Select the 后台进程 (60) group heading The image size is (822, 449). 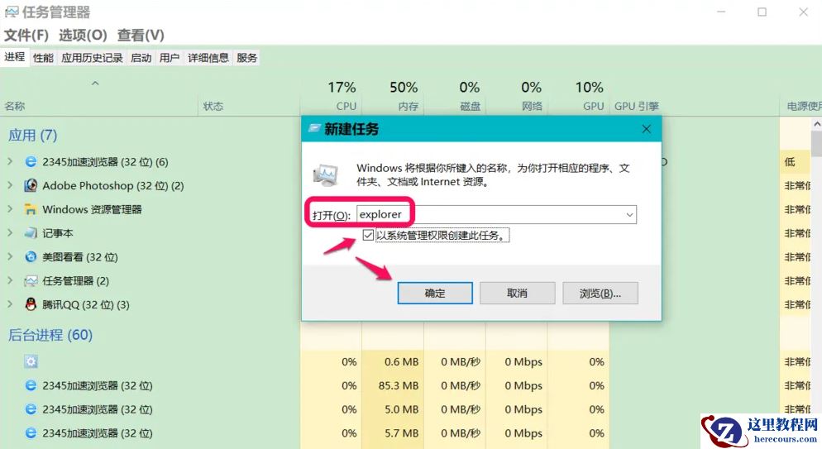click(x=50, y=335)
